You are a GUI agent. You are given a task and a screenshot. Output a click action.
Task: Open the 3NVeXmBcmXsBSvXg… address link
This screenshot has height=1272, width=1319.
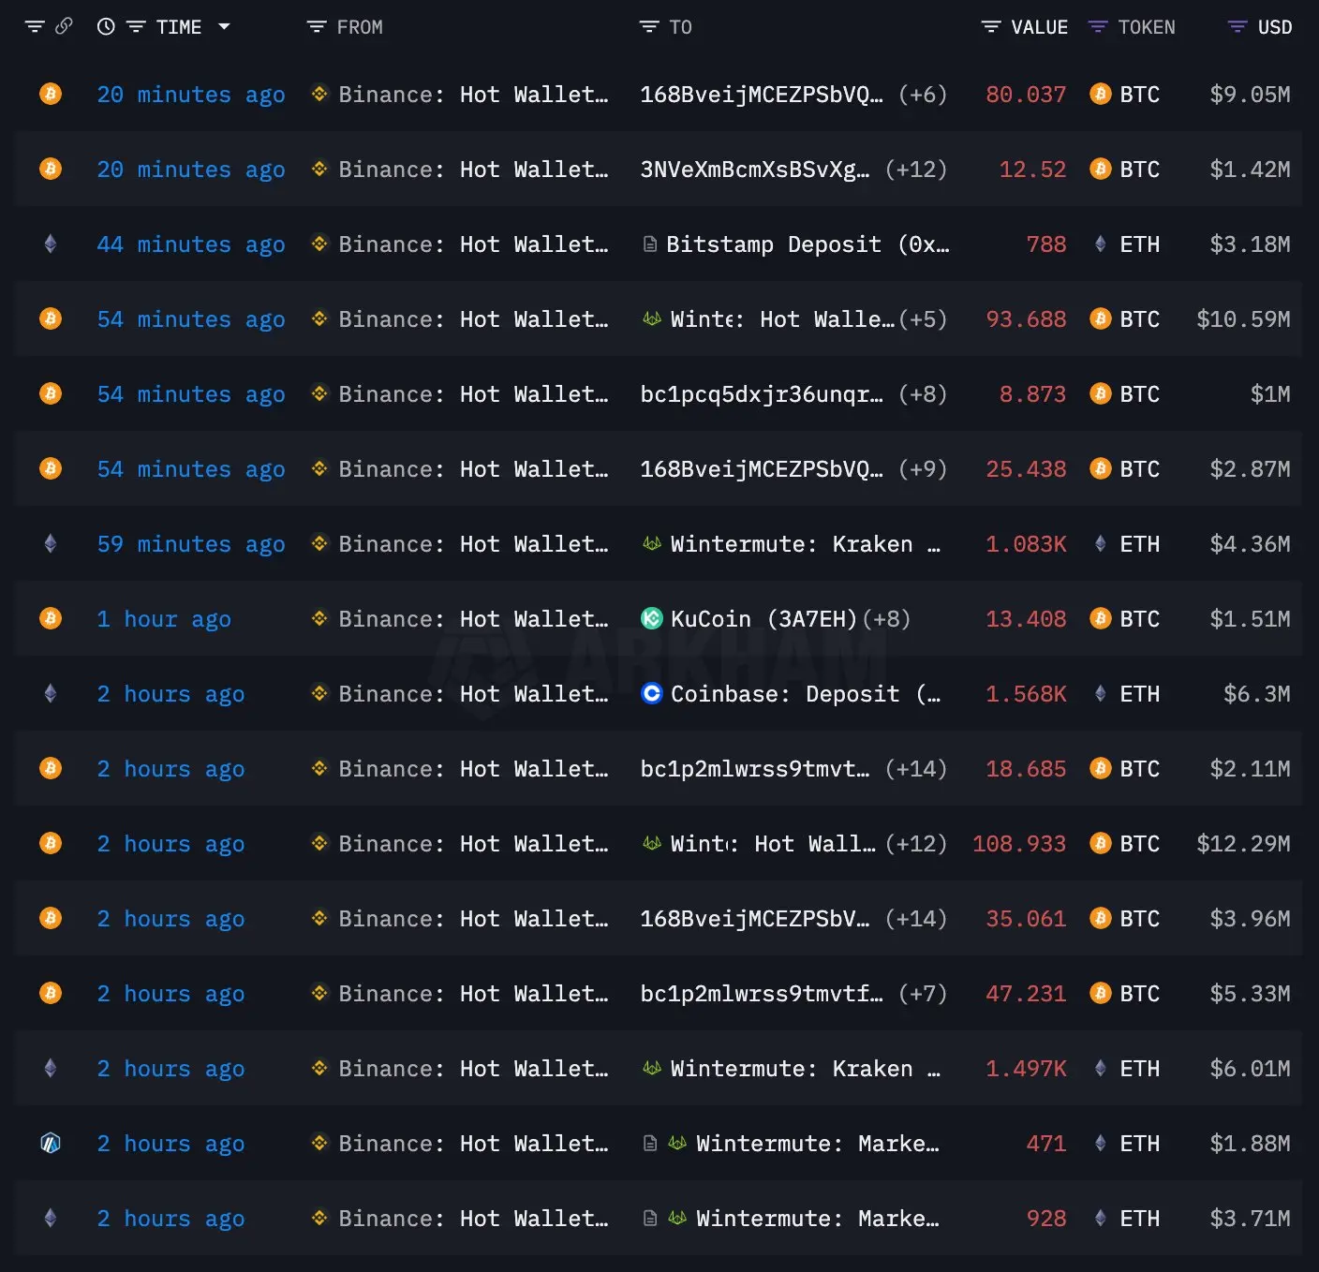coord(755,170)
